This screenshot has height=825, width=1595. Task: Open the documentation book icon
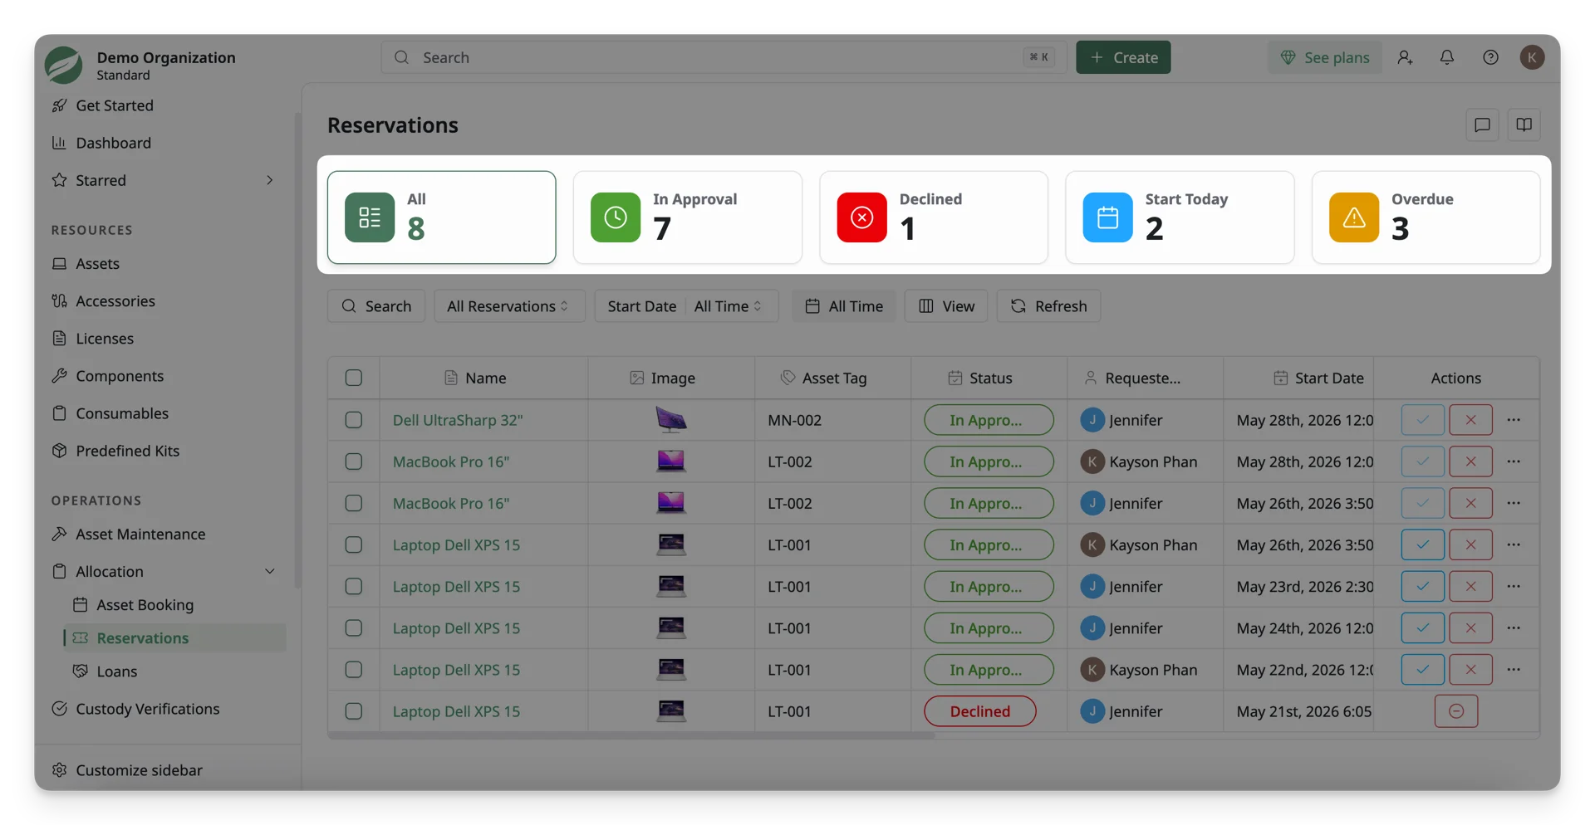[1524, 125]
